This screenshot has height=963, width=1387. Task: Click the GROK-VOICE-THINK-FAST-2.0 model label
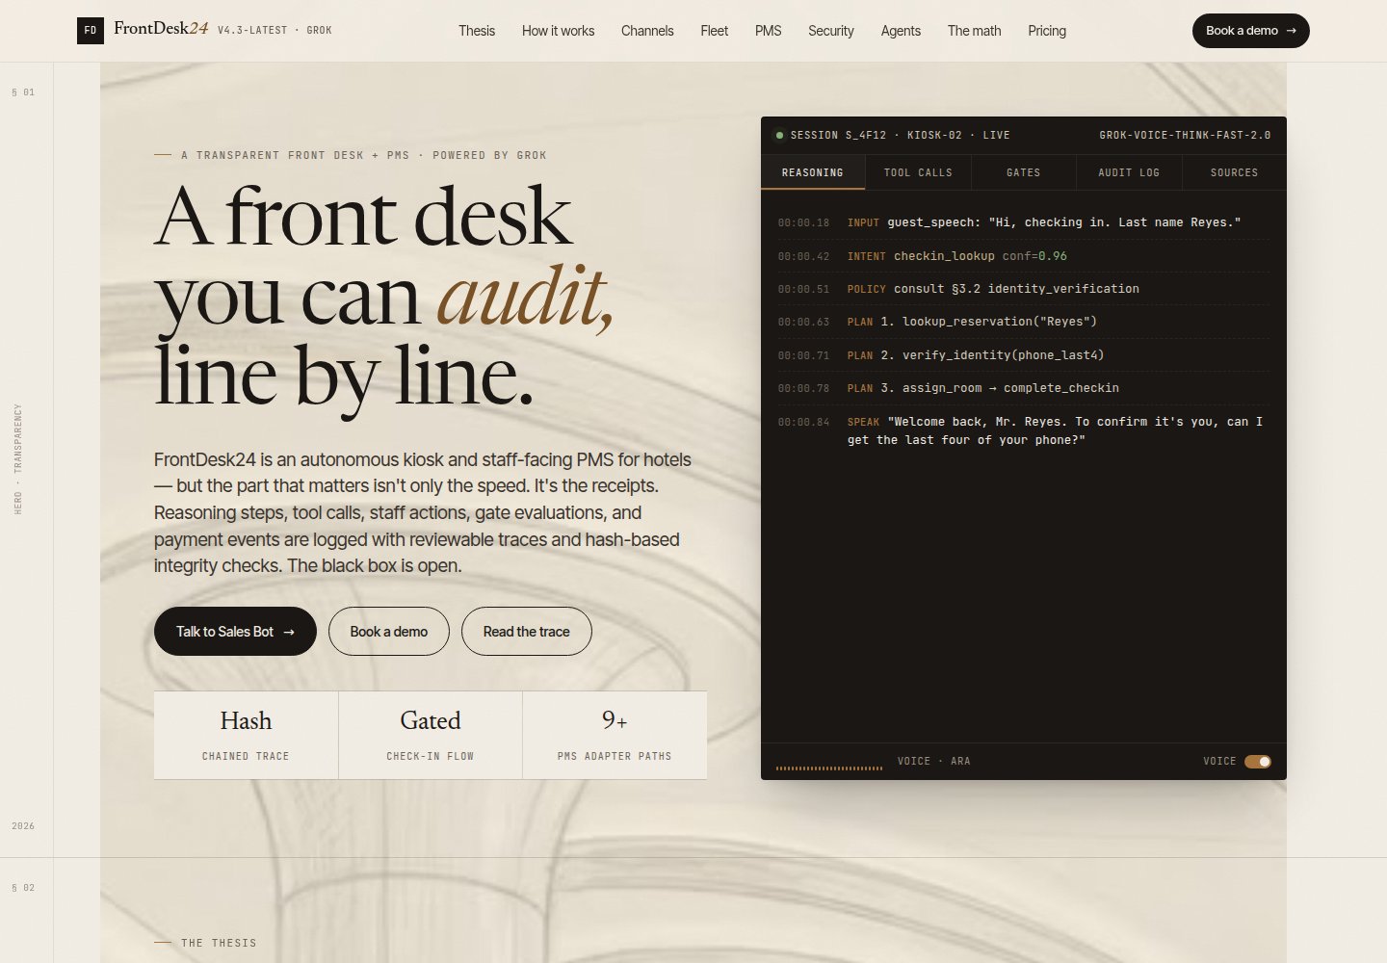pos(1185,135)
